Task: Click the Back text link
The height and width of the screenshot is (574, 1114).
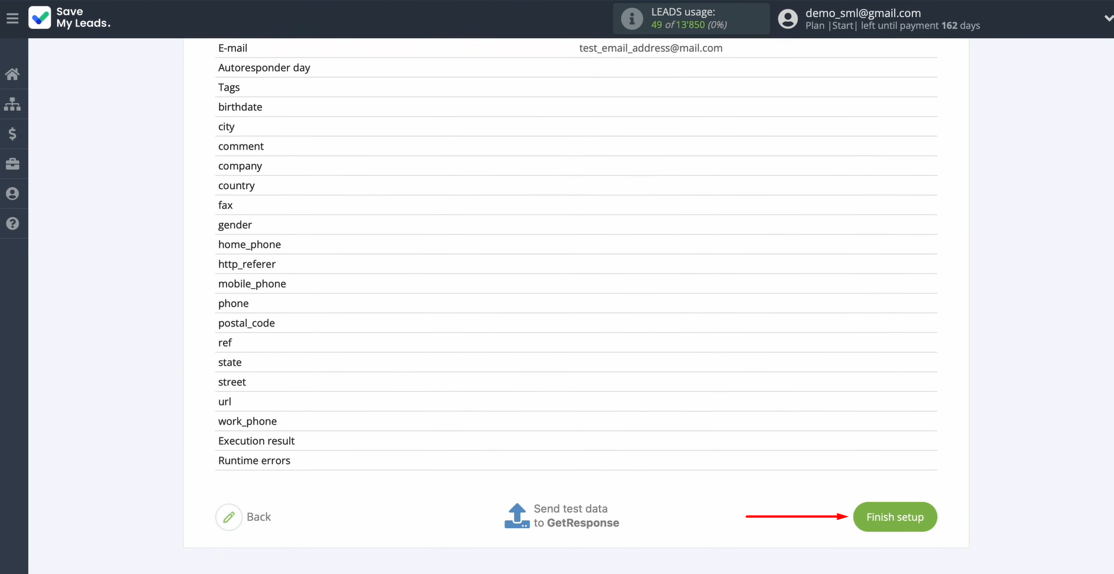Action: (258, 517)
